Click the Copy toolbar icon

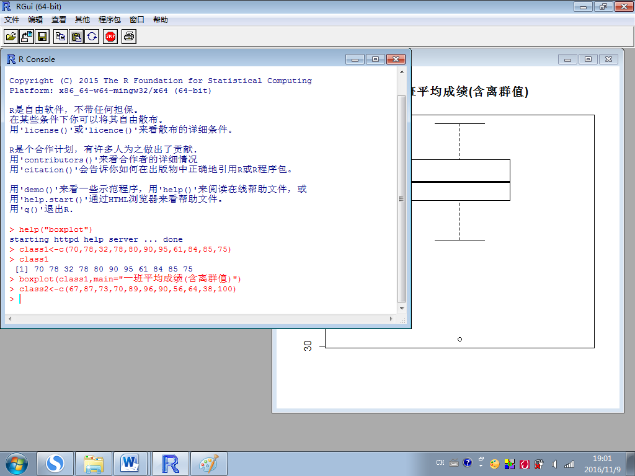click(61, 37)
